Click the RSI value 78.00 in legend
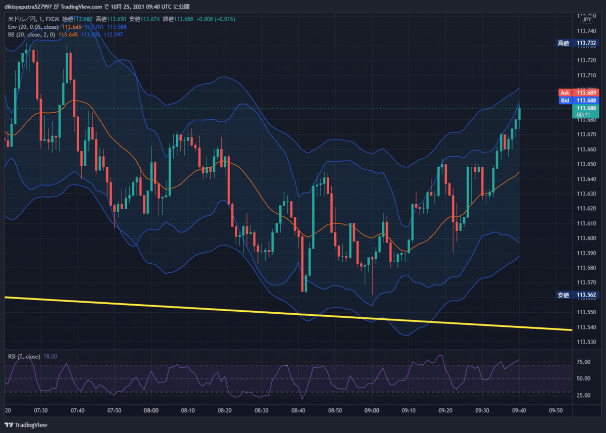This screenshot has width=606, height=433. (50, 356)
